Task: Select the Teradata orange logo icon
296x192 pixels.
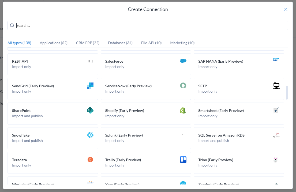Action: 90,159
